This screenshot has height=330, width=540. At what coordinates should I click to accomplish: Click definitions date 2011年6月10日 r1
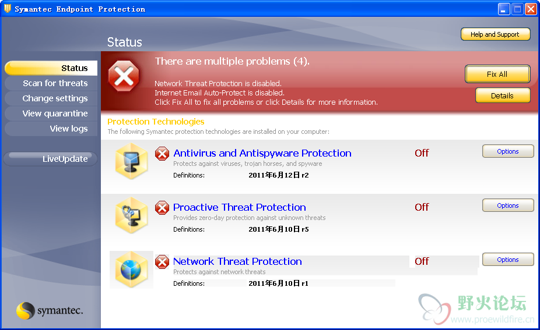click(278, 283)
